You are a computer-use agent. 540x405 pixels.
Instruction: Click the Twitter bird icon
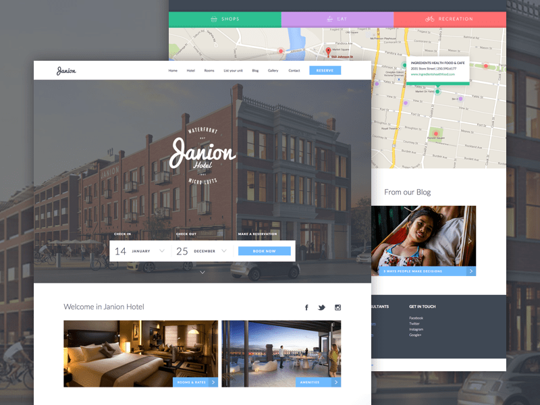(322, 308)
